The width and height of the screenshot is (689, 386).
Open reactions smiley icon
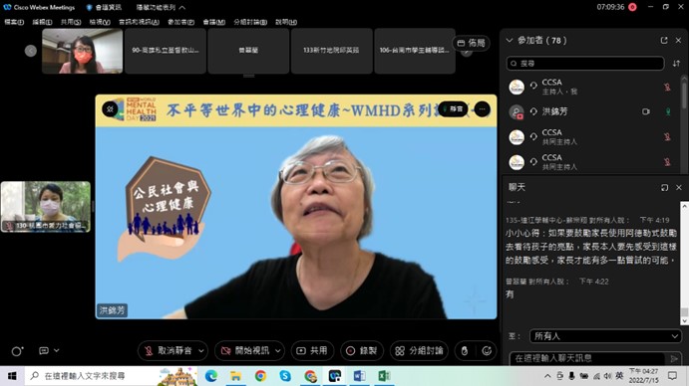[487, 351]
